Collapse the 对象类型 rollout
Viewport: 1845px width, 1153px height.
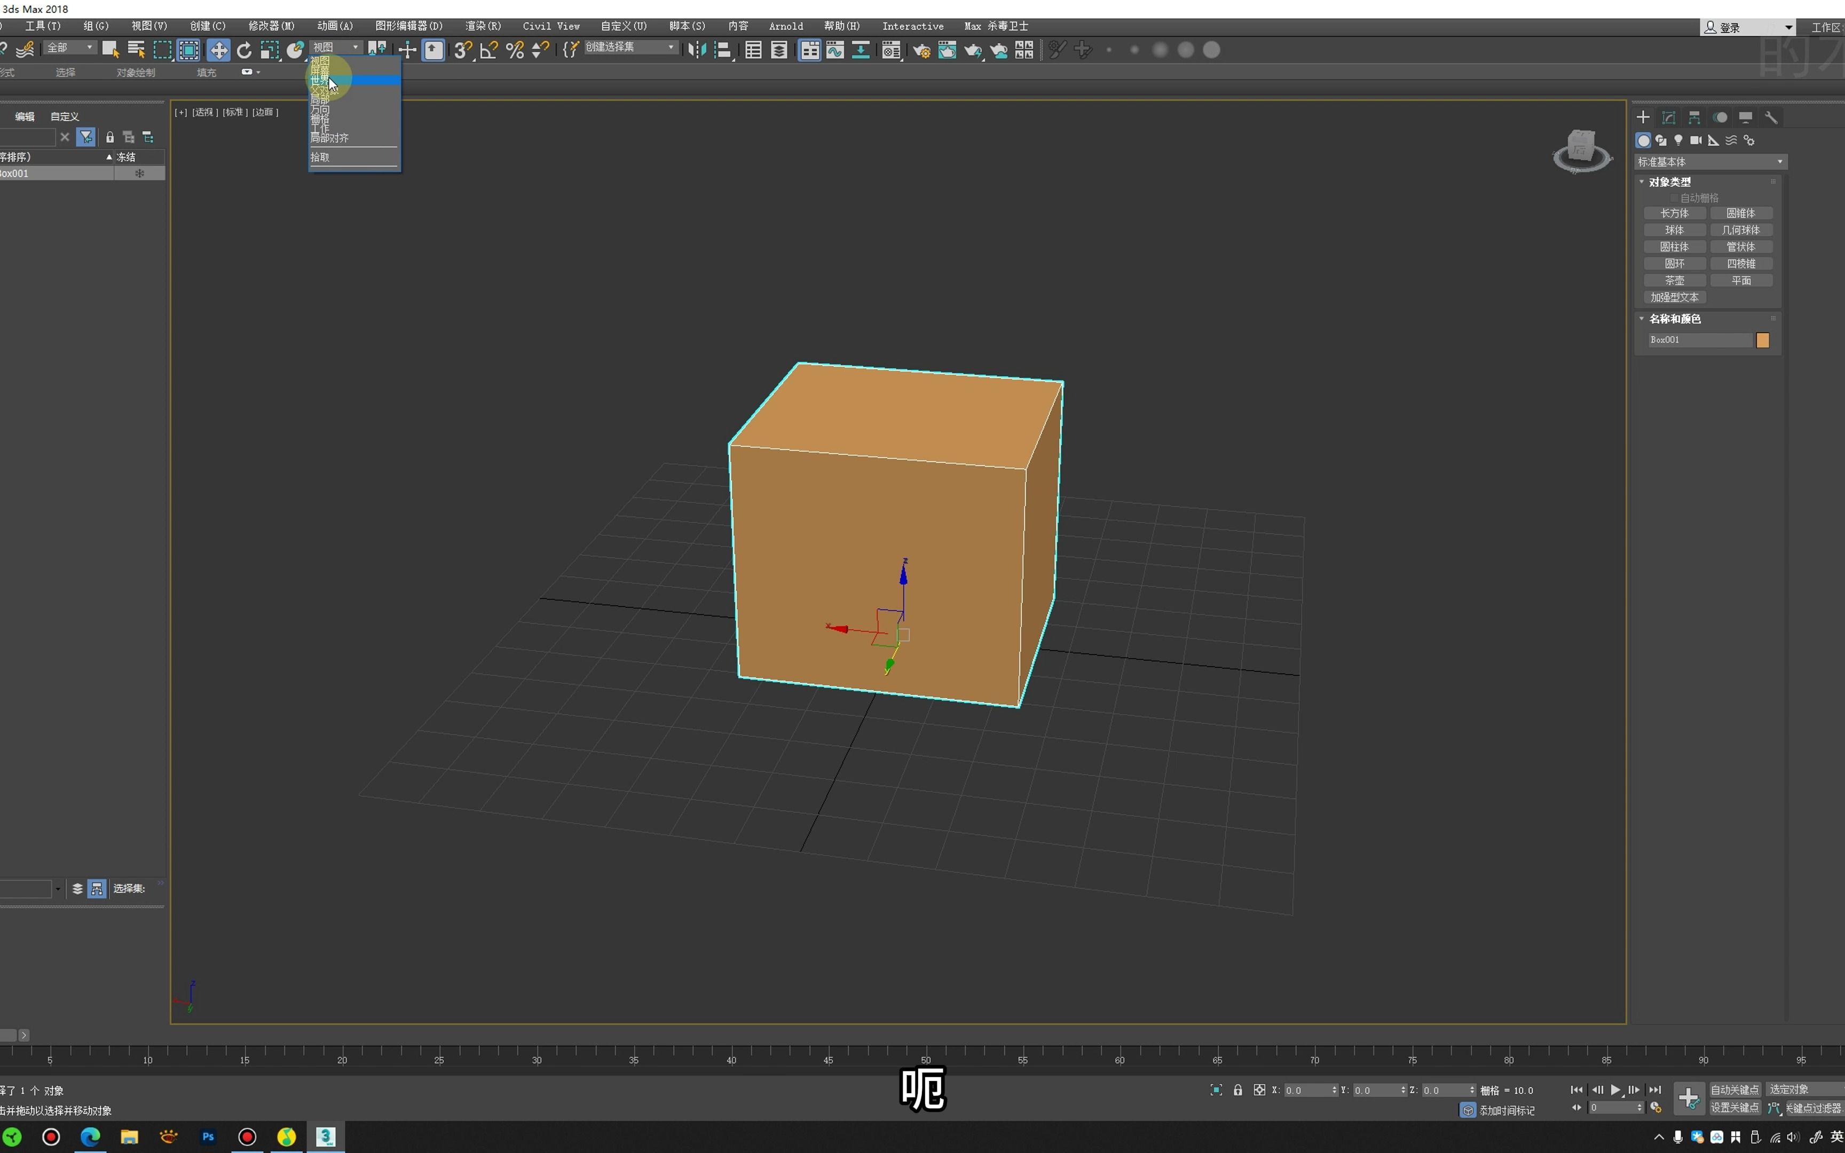pos(1669,181)
